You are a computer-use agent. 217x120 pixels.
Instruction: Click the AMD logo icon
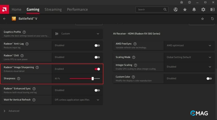(x=5, y=10)
